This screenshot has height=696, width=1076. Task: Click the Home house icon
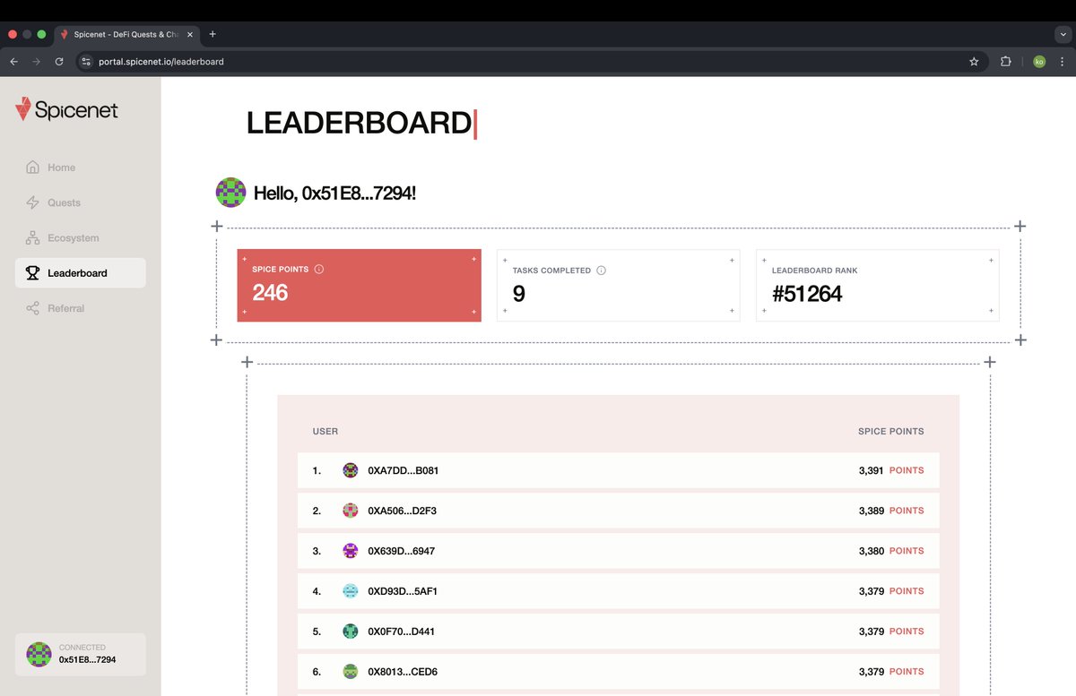pyautogui.click(x=33, y=168)
